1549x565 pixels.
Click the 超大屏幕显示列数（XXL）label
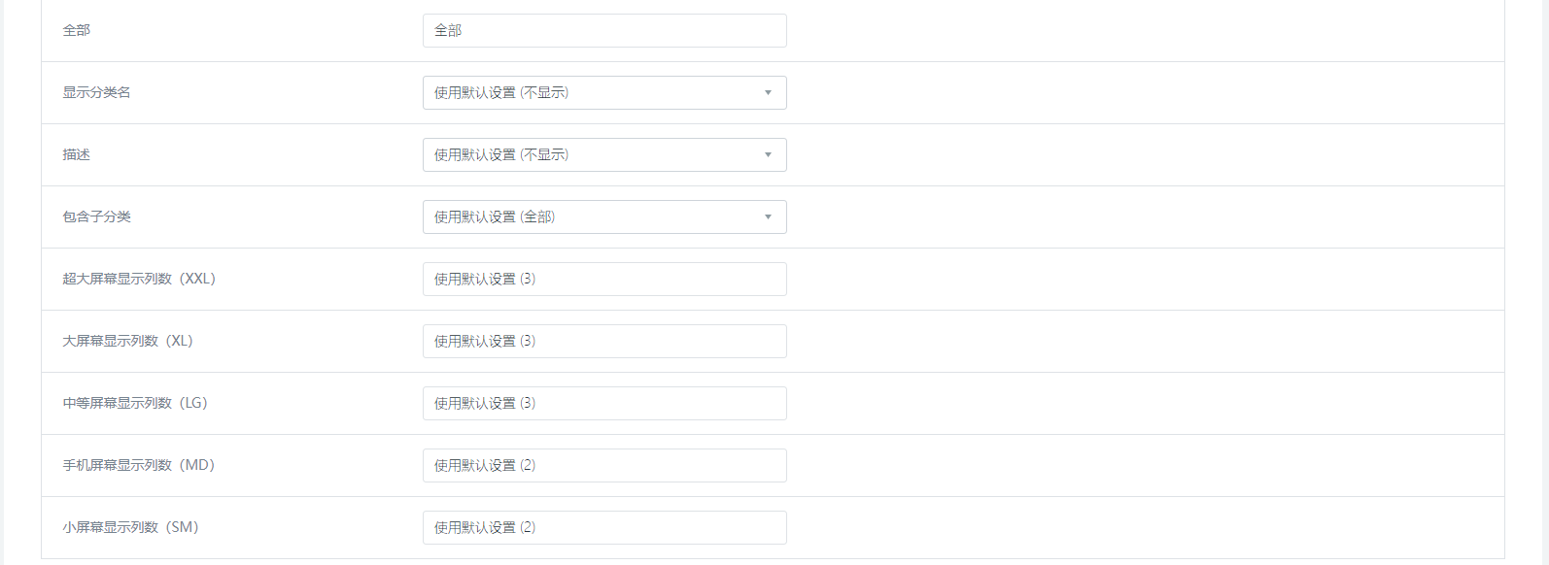139,280
